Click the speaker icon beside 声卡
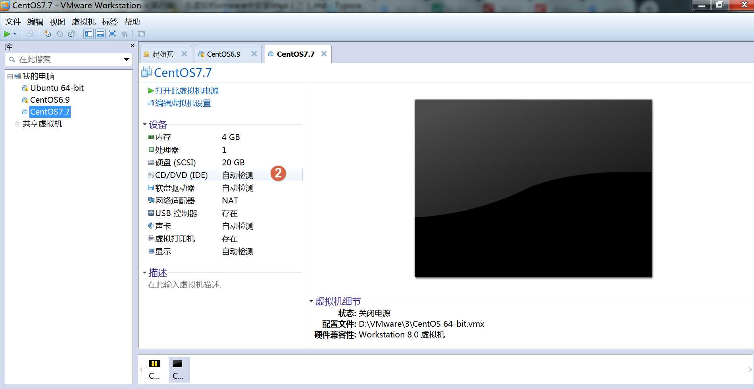This screenshot has height=389, width=754. [151, 226]
